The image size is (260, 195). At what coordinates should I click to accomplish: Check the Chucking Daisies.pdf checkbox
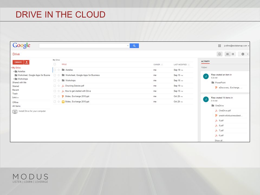coord(55,86)
